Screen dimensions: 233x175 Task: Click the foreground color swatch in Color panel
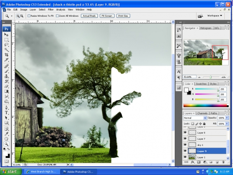(186, 90)
